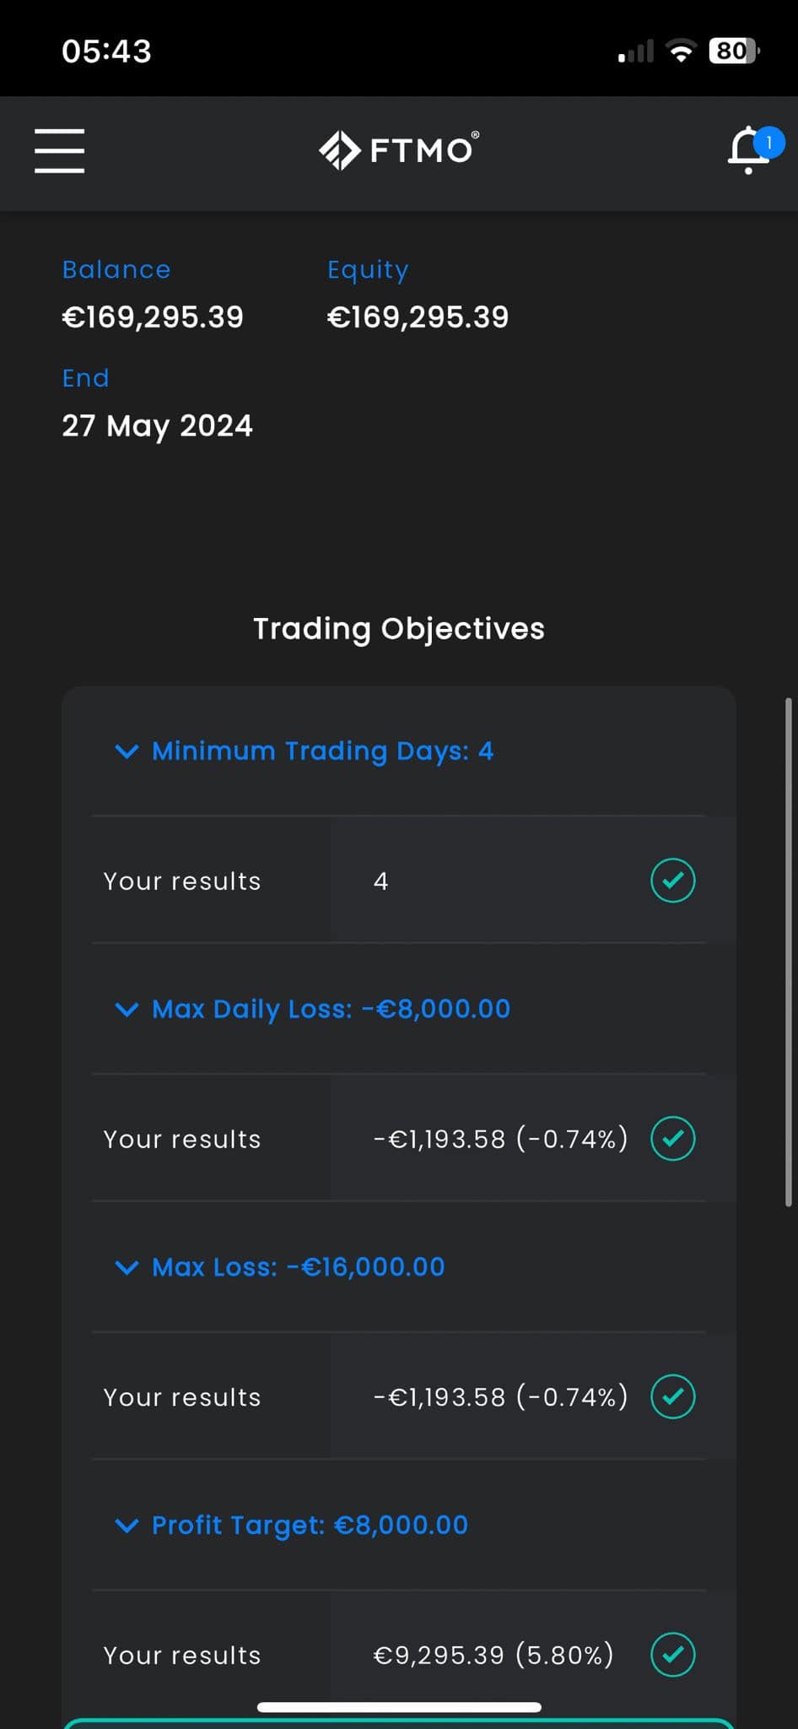The width and height of the screenshot is (798, 1729).
Task: Tap the End date 27 May 2024
Action: tap(157, 425)
